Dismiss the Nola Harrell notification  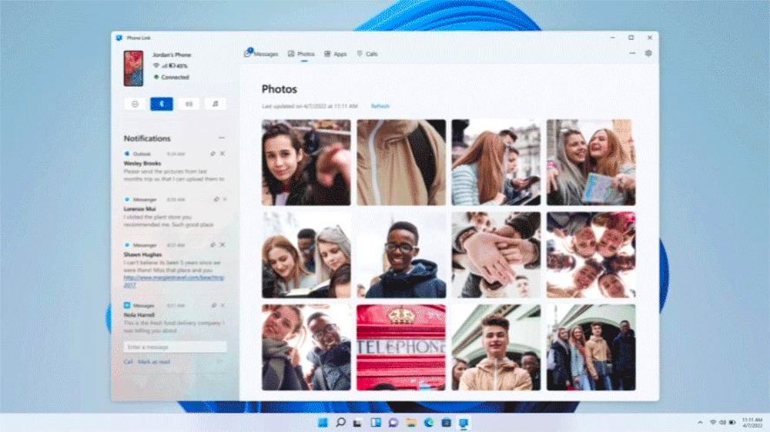click(223, 305)
